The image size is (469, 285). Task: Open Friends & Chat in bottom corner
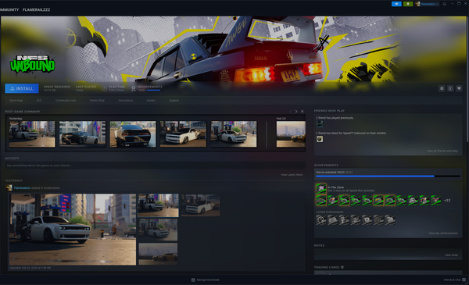click(455, 280)
